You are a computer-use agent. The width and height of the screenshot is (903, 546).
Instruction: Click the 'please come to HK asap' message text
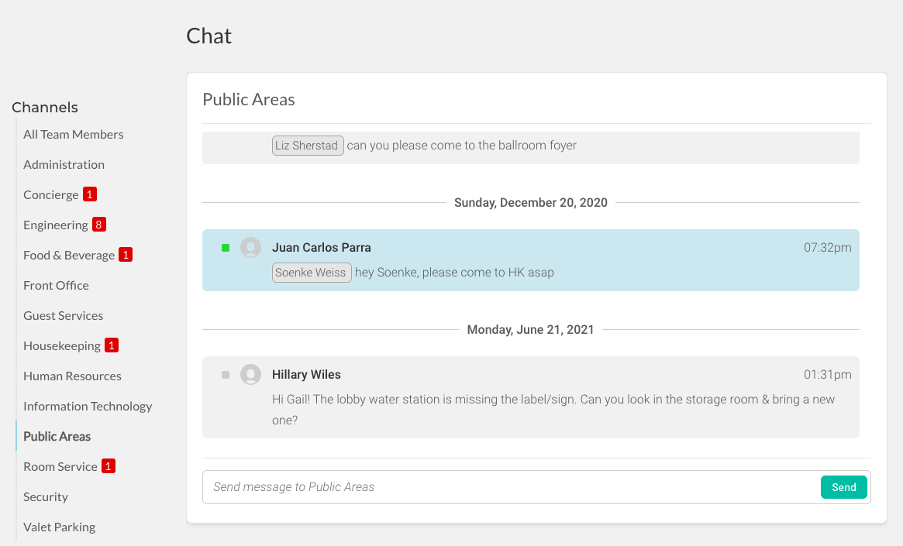454,273
